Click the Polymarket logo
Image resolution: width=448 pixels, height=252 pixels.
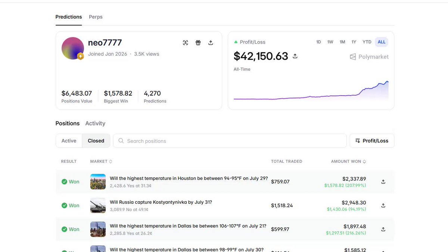(369, 57)
